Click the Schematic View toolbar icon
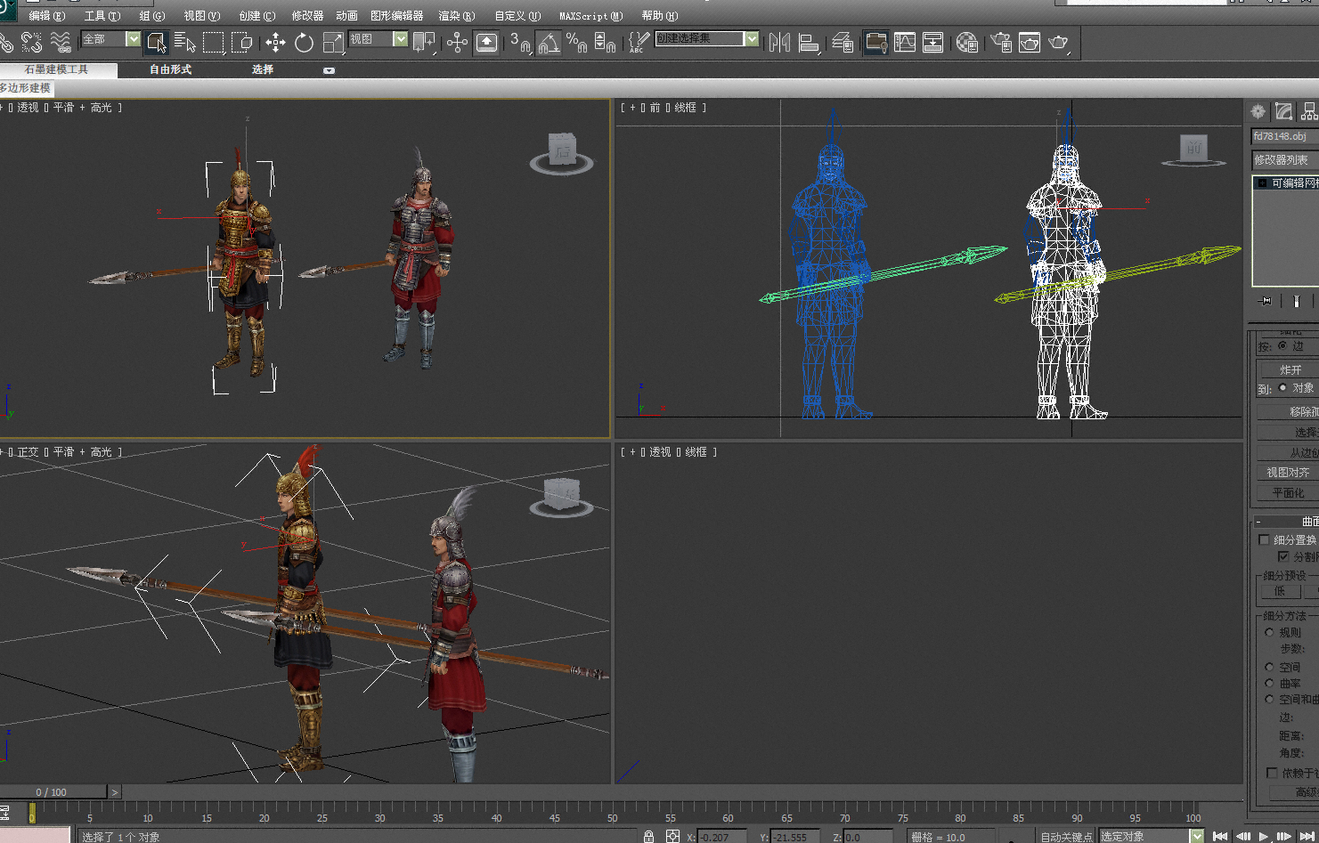The height and width of the screenshot is (843, 1319). pos(933,42)
